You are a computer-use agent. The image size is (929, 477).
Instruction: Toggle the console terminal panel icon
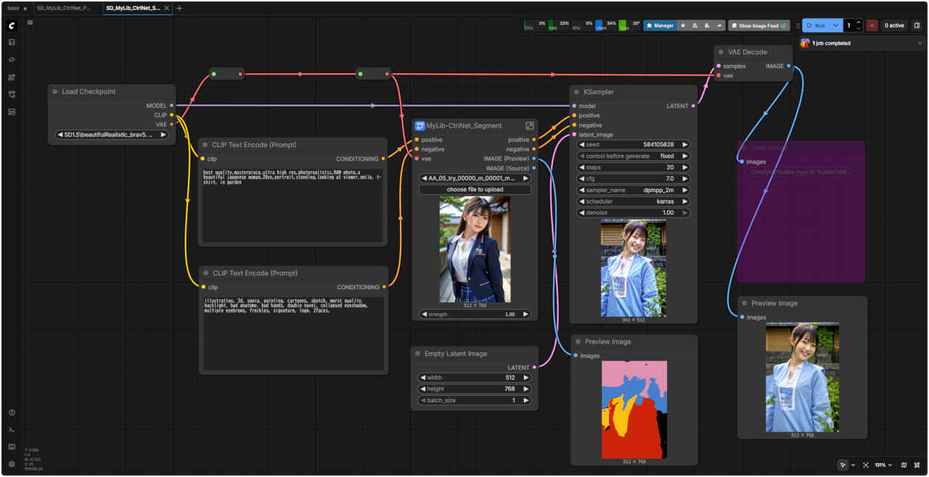coord(12,430)
